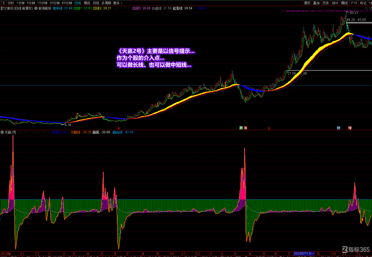Expand the 更多 period options

point(118,3)
